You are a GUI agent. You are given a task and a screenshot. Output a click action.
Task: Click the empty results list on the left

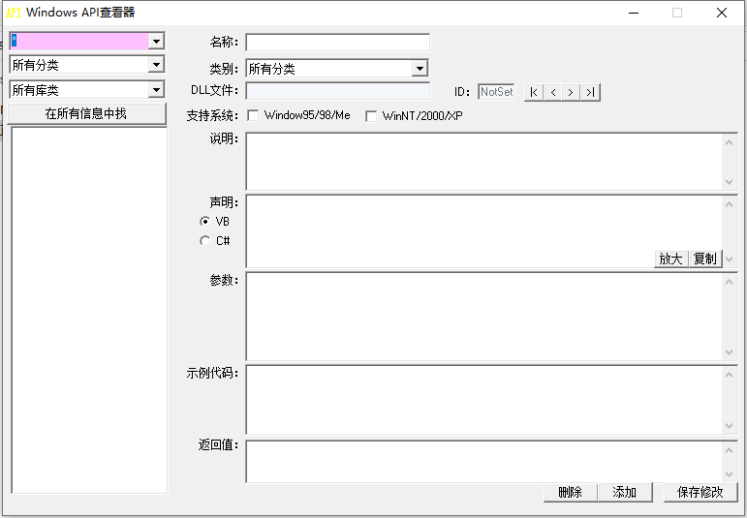pos(89,310)
